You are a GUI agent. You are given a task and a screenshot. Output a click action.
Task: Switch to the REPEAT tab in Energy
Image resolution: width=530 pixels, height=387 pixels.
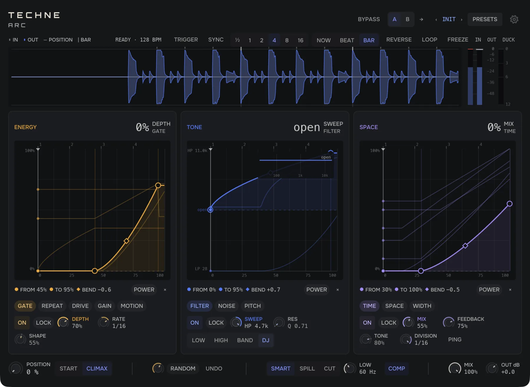[52, 306]
